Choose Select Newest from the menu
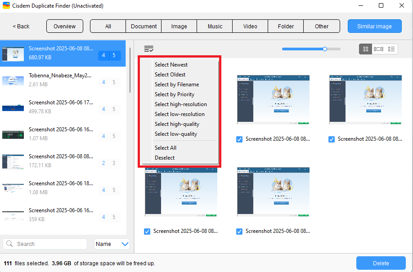Viewport: 413px width, 272px height. [x=171, y=64]
